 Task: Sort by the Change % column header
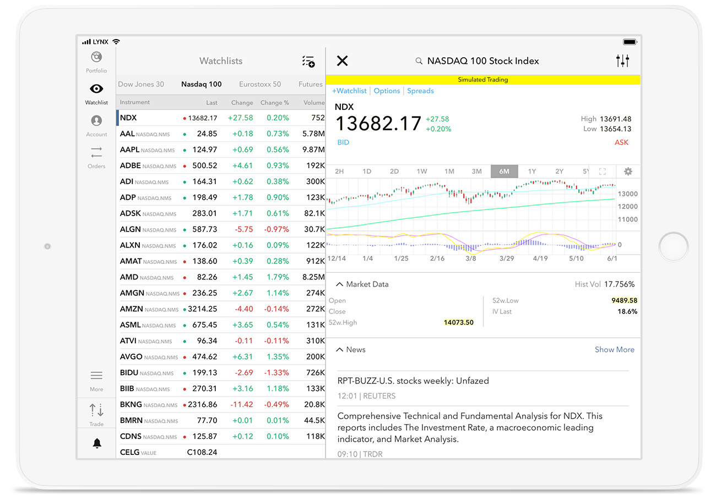pos(275,102)
